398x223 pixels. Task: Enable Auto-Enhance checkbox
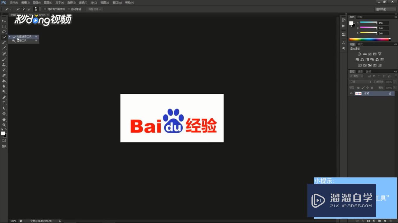69,9
